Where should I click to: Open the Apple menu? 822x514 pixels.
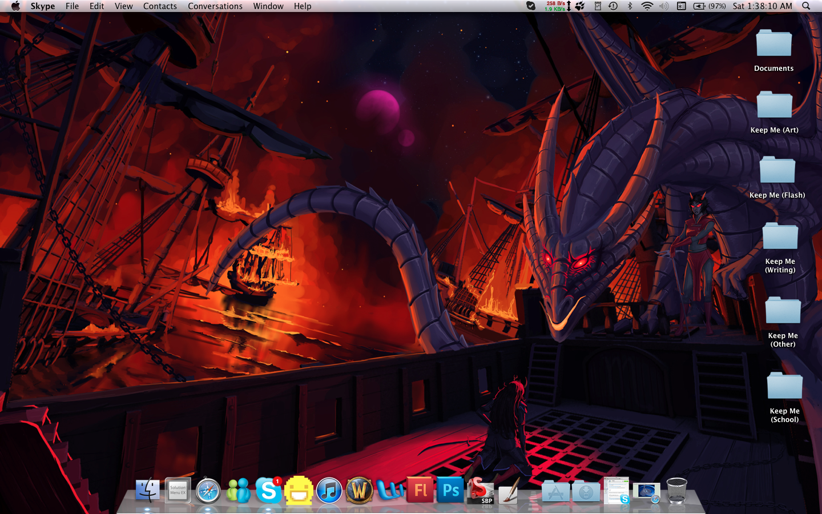coord(15,6)
